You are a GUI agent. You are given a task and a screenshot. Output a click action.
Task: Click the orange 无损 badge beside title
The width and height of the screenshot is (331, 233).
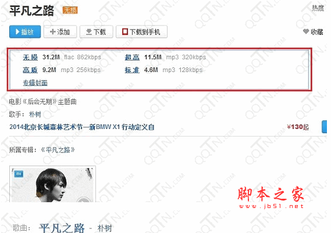click(70, 10)
